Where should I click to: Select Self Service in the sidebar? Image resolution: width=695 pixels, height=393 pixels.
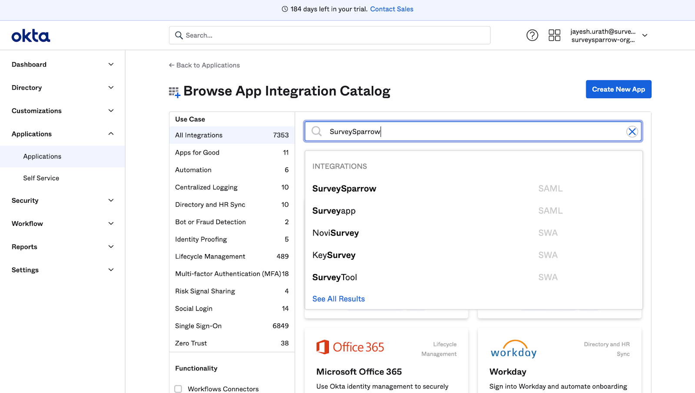(x=41, y=178)
